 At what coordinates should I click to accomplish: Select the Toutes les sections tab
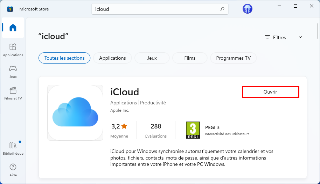[64, 58]
